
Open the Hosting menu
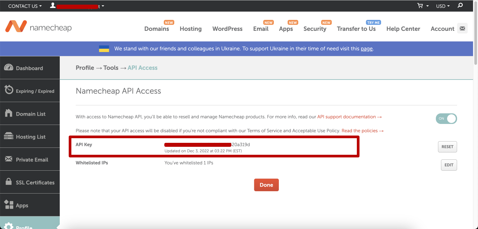click(191, 29)
